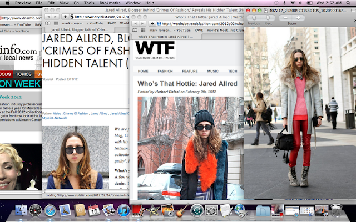The height and width of the screenshot is (222, 356).
Task: Launch iMovie star icon in the Dock
Action: 153,210
